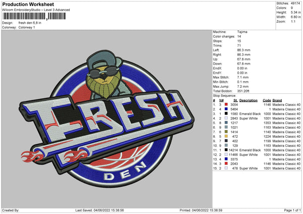Click the Max Stitch value '7.1 mm'
The width and height of the screenshot is (303, 214).
click(243, 77)
